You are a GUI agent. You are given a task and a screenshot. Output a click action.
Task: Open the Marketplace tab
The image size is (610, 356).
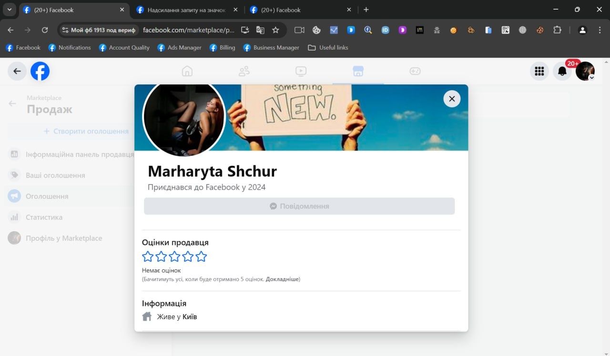pyautogui.click(x=358, y=71)
